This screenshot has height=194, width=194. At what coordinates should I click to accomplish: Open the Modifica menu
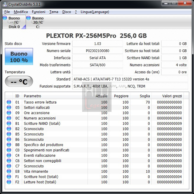(x=21, y=12)
